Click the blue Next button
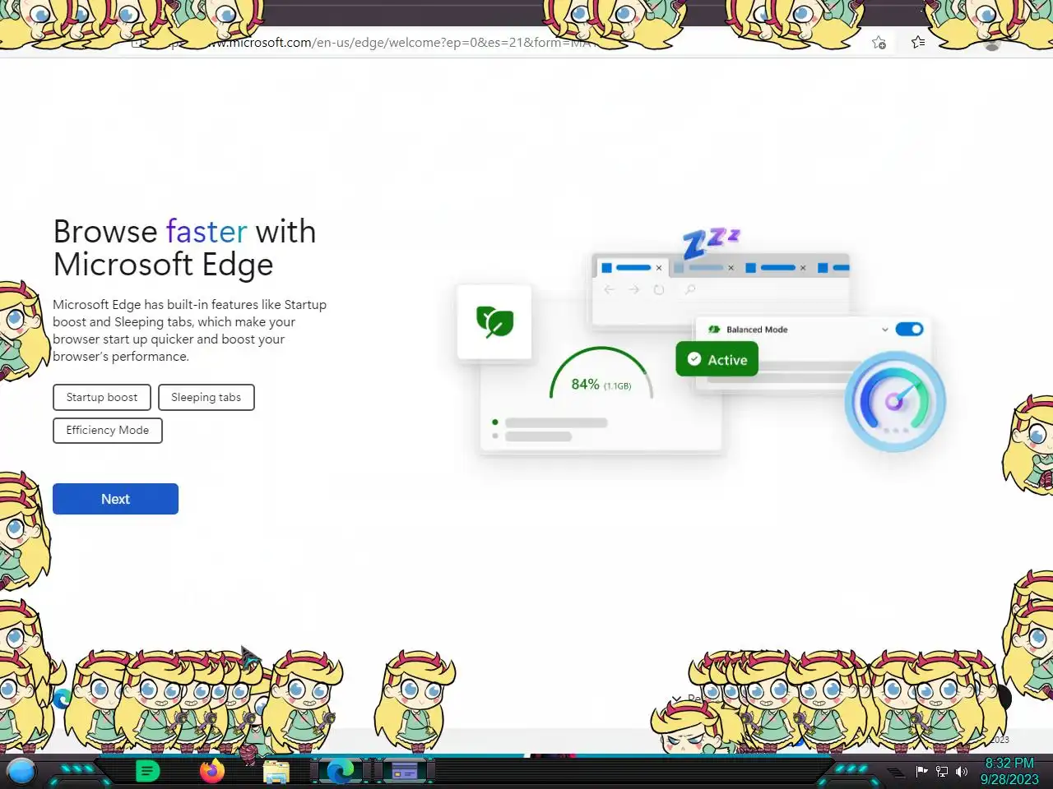 [115, 499]
